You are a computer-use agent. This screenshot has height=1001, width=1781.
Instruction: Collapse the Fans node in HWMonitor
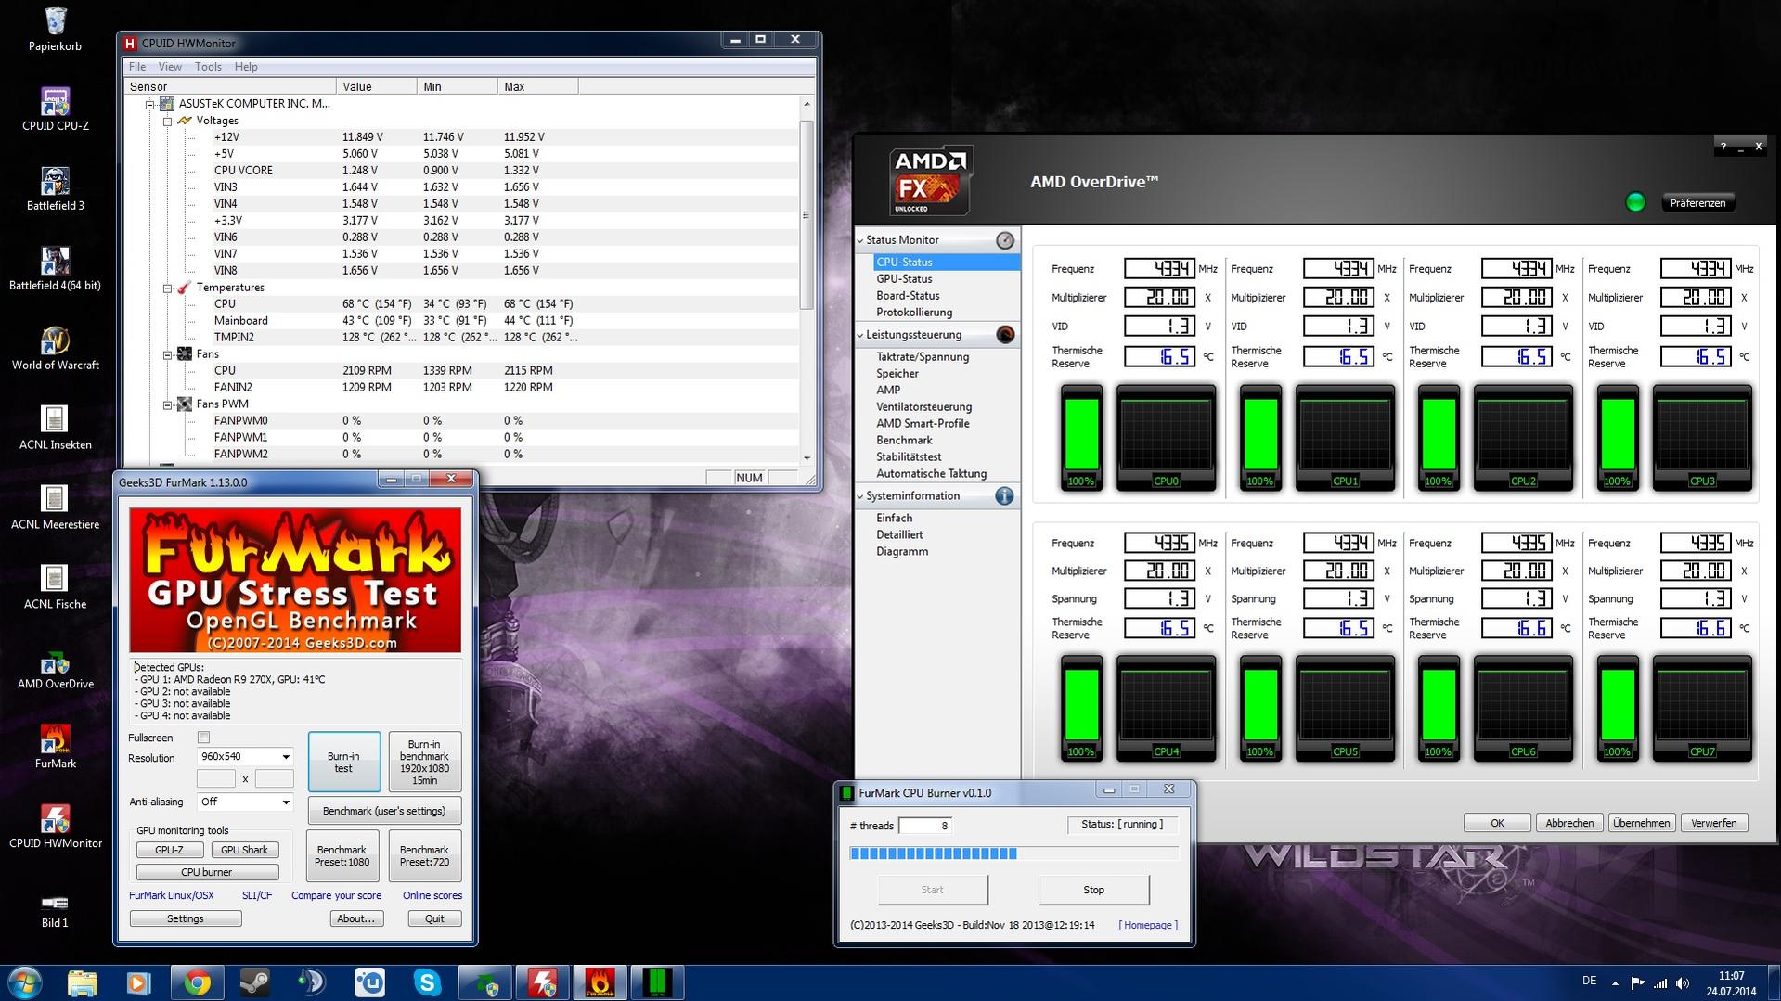tap(167, 354)
